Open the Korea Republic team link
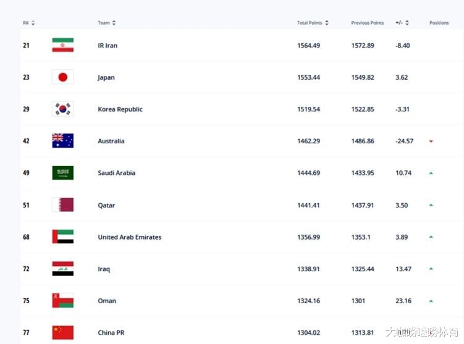Image resolution: width=464 pixels, height=344 pixels. click(x=120, y=109)
